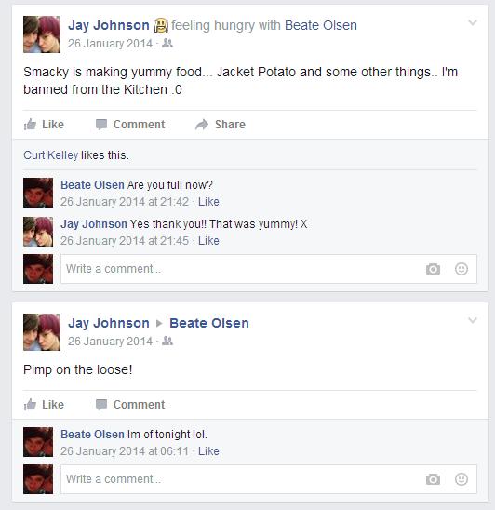The width and height of the screenshot is (495, 510).
Task: Open emoji picker in first comment box
Action: click(x=462, y=269)
